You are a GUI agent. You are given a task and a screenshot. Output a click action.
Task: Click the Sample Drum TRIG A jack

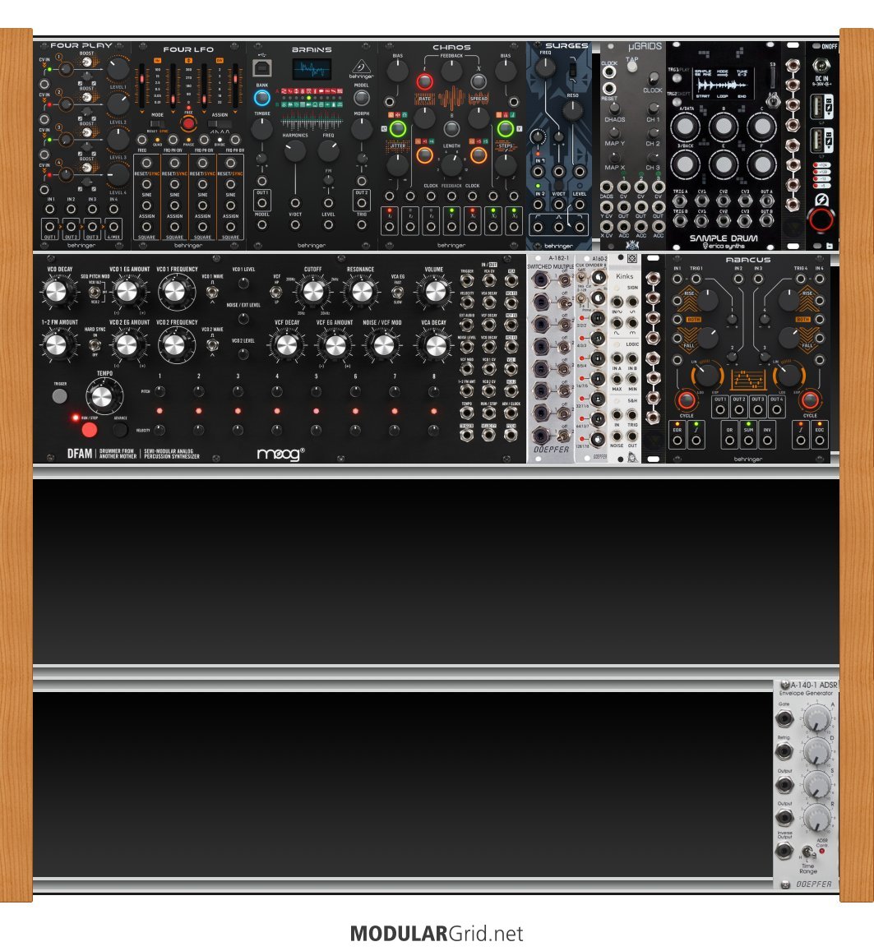[x=680, y=201]
